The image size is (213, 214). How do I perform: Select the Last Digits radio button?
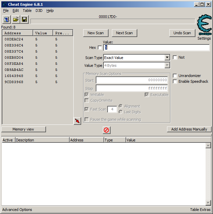121,112
